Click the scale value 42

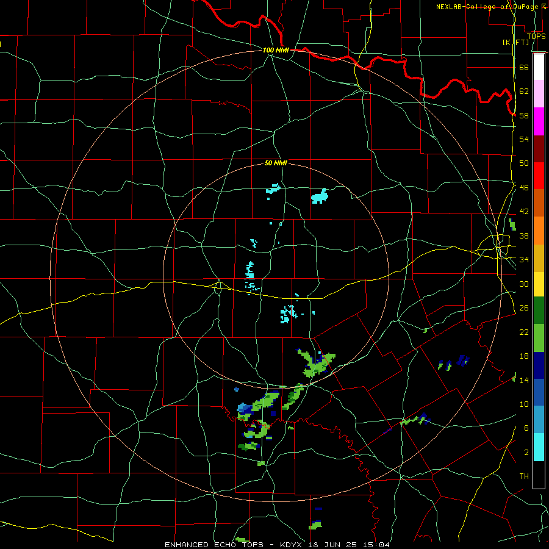(524, 212)
